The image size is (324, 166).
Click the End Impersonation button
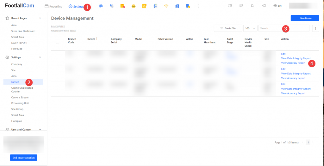coord(23,157)
